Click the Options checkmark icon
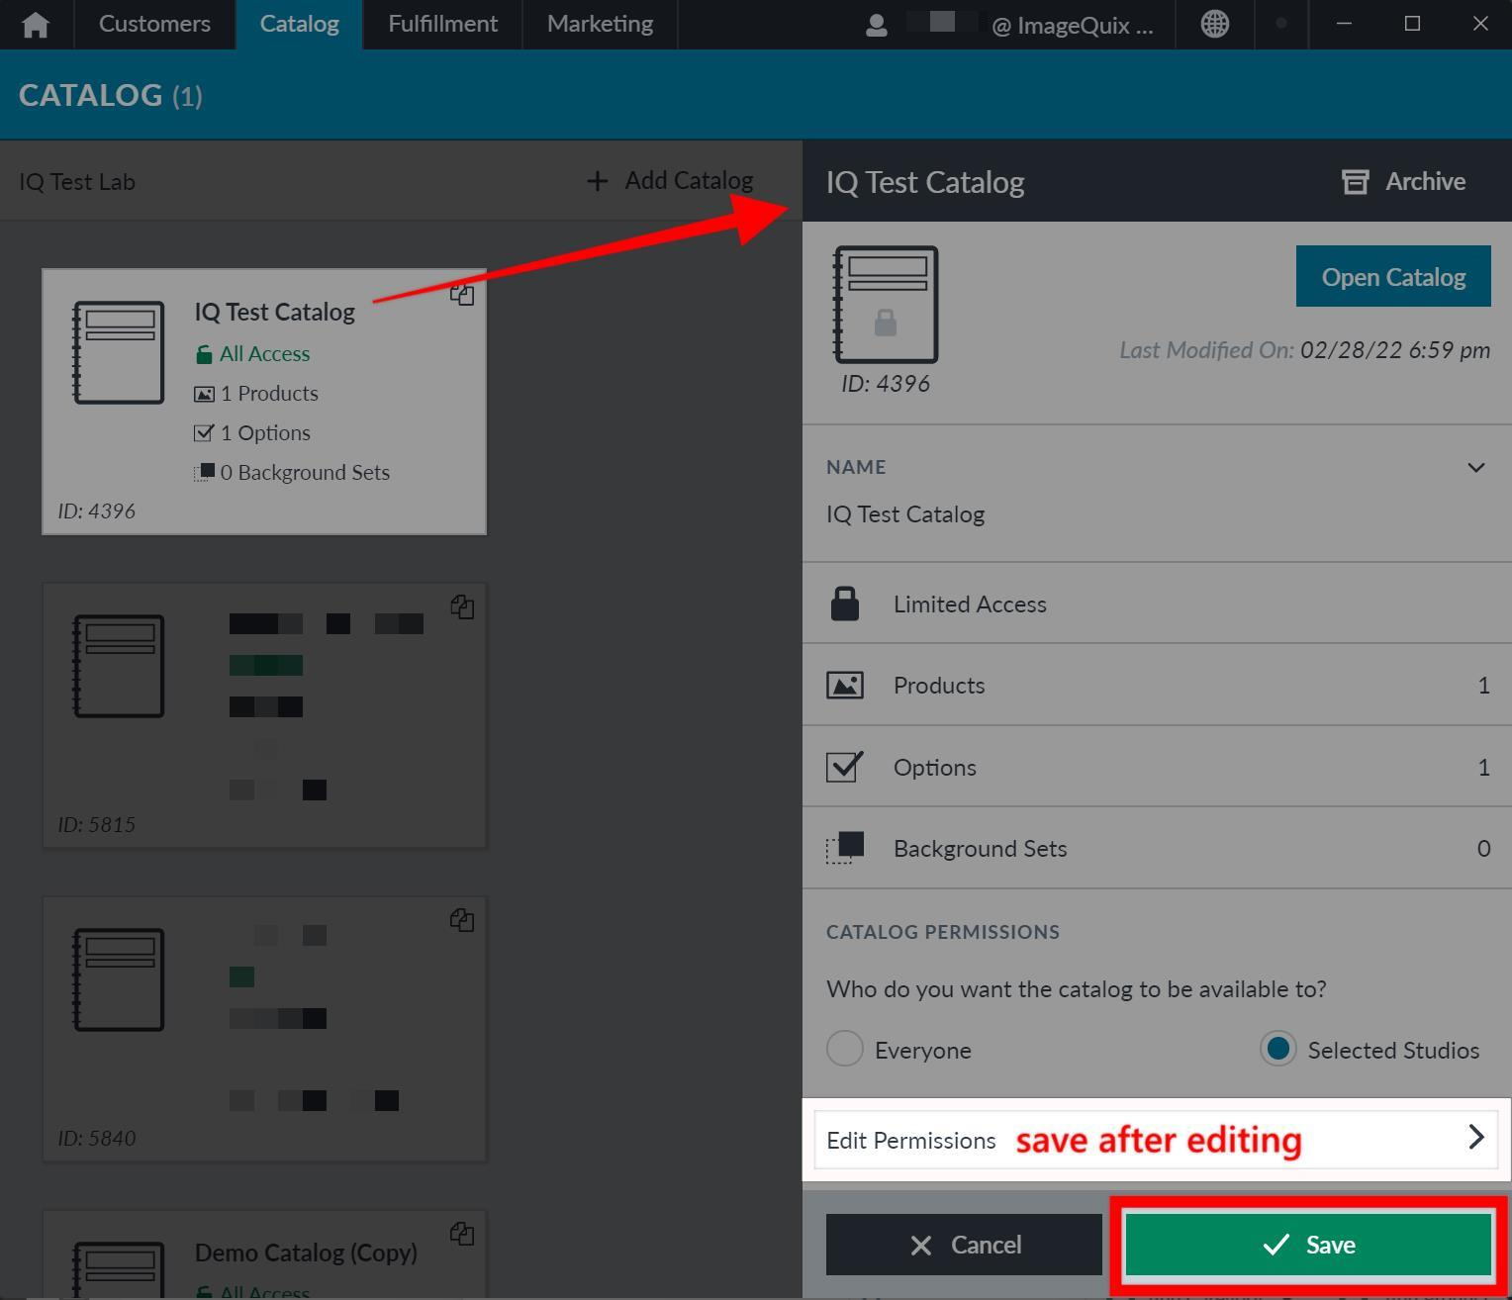 click(845, 767)
